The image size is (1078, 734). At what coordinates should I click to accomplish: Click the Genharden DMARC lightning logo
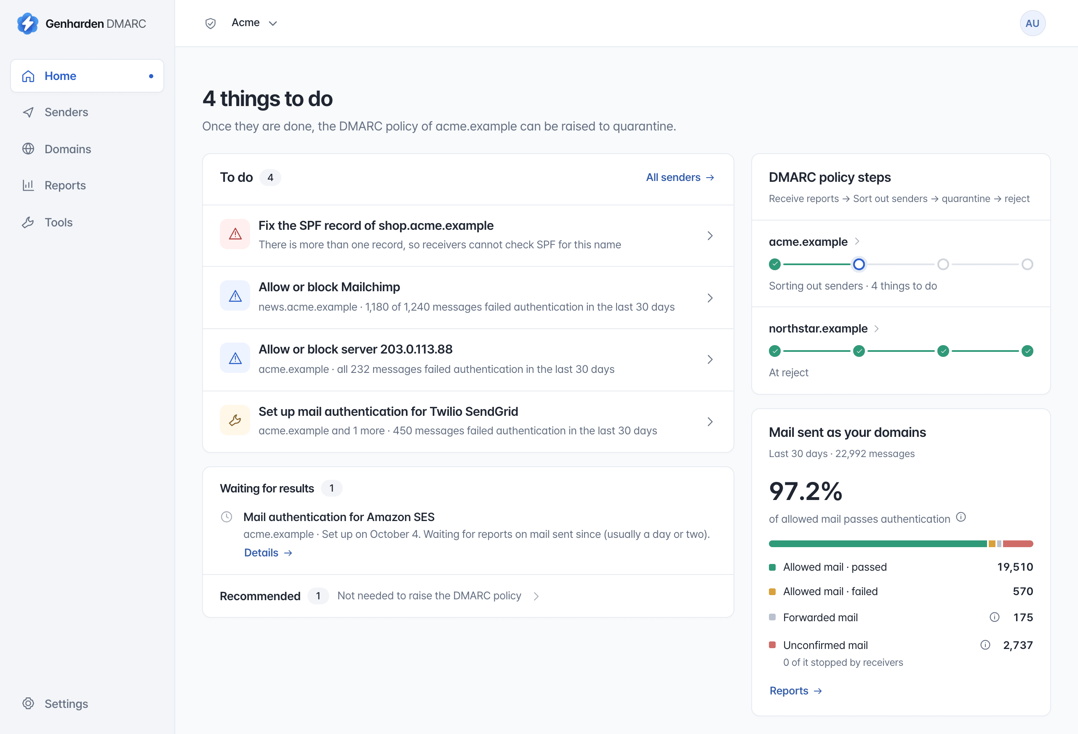27,23
